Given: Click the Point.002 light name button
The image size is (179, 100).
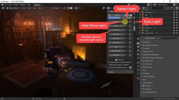Looking at the screenshot, I should pos(116,34).
